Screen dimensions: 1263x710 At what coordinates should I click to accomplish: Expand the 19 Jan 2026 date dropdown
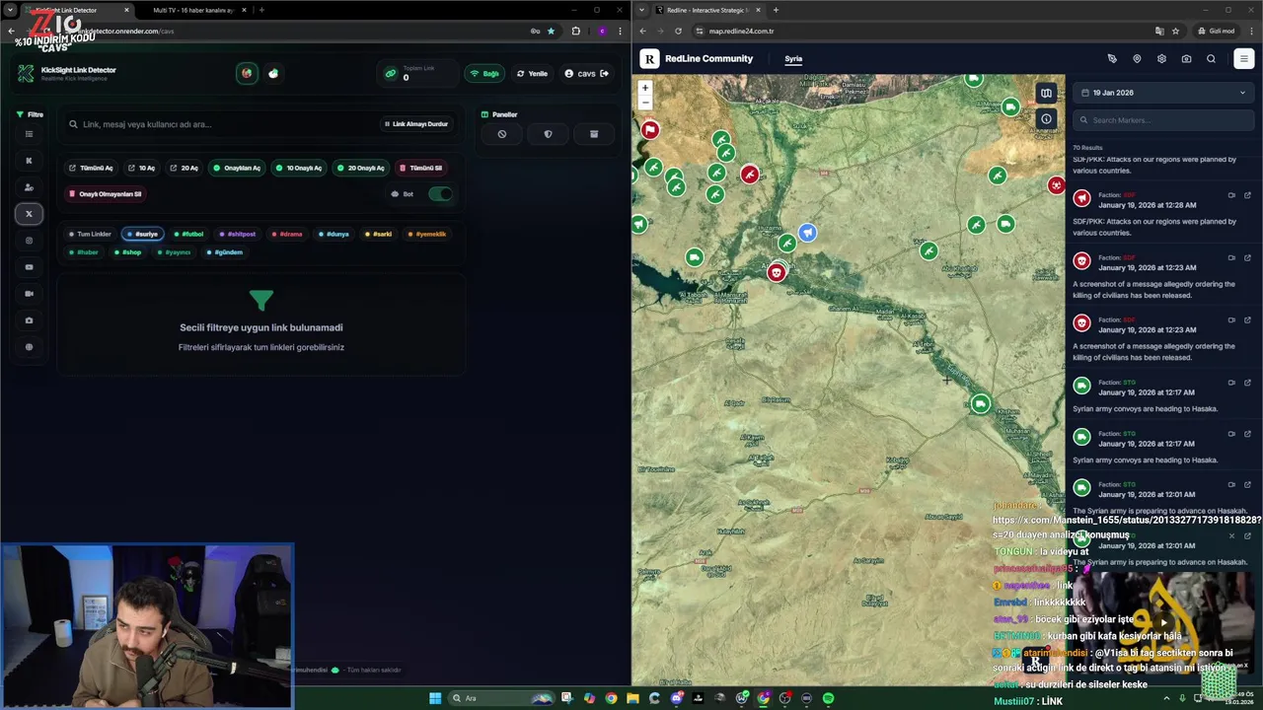click(1163, 93)
